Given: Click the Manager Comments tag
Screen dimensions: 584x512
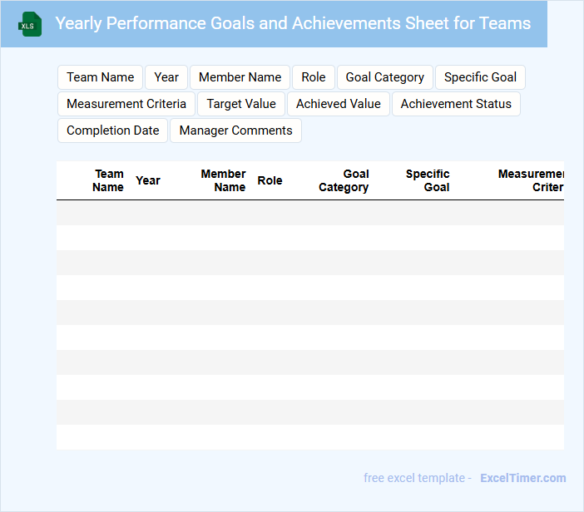Looking at the screenshot, I should pyautogui.click(x=235, y=130).
